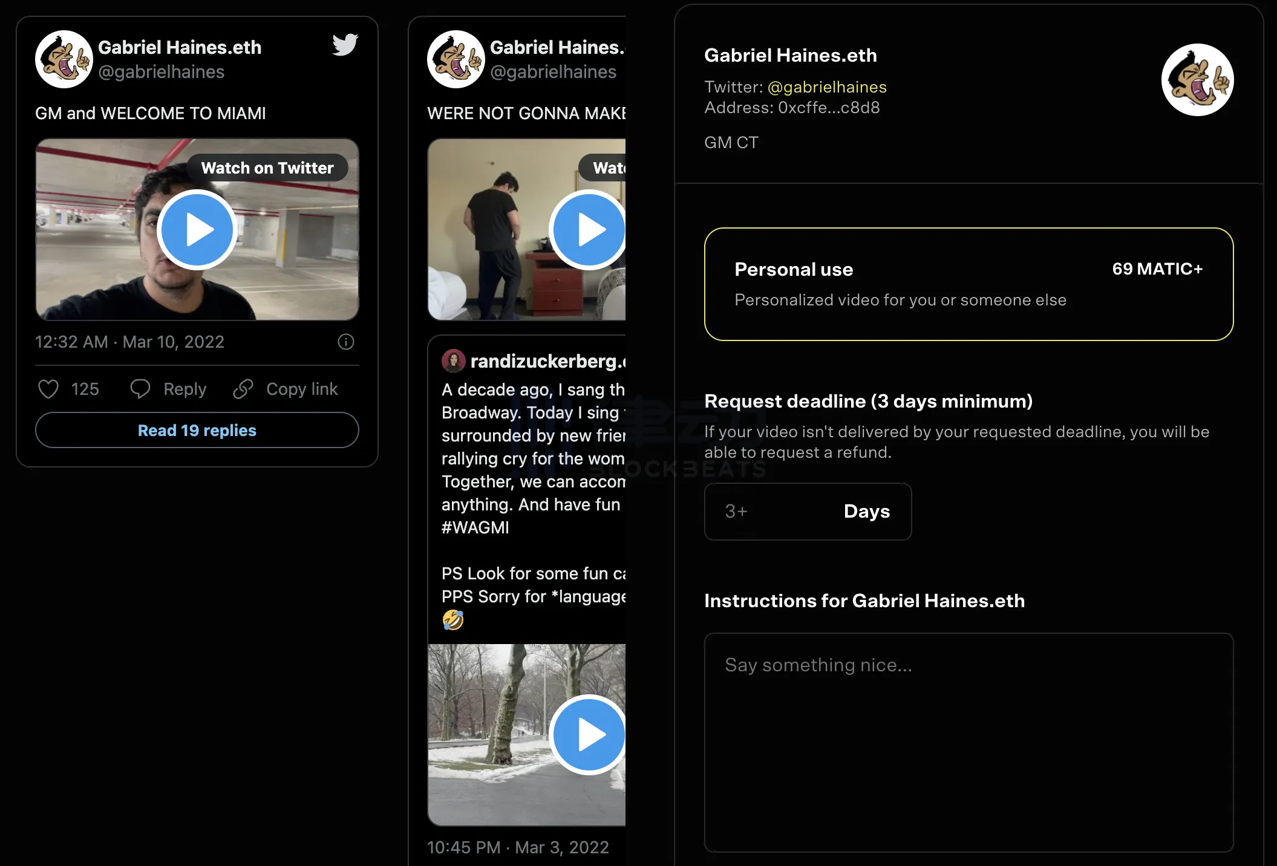Open tweet info circle icon
Screen dimensions: 1277x866
[345, 342]
